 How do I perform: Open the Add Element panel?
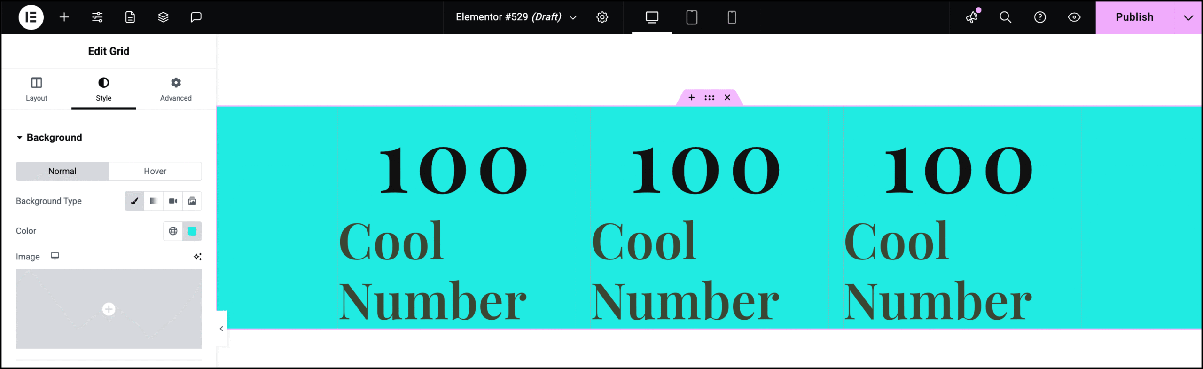(x=64, y=17)
